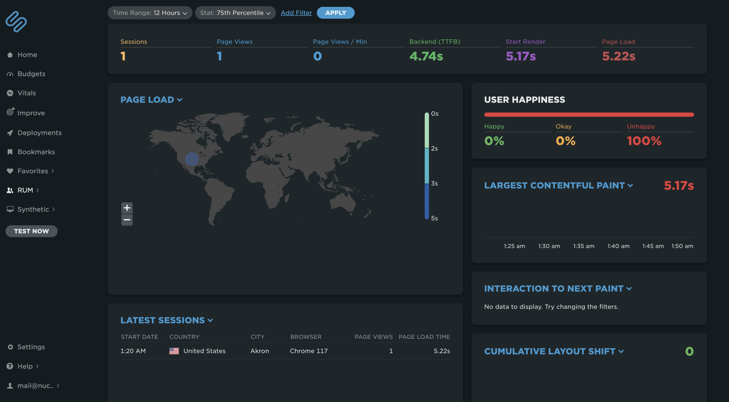The width and height of the screenshot is (729, 402).
Task: Click the Improve target icon
Action: click(10, 112)
